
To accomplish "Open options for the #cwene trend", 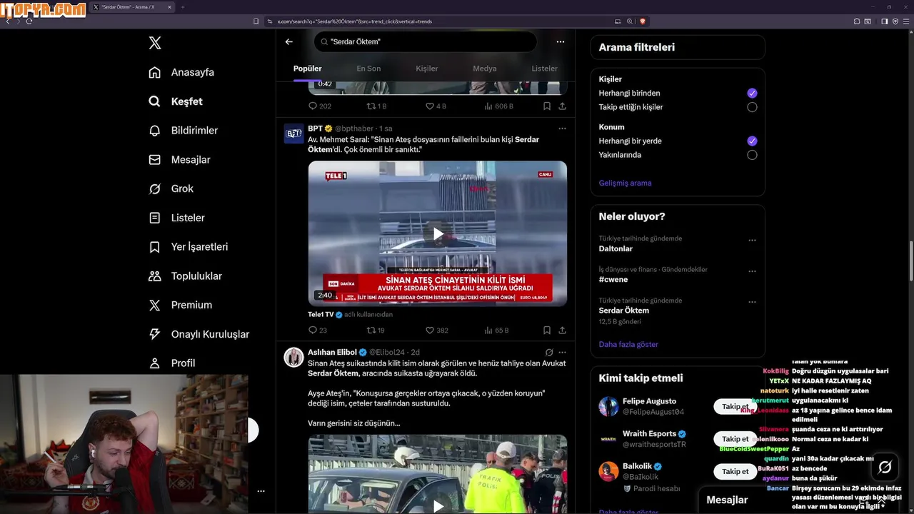I will point(752,271).
